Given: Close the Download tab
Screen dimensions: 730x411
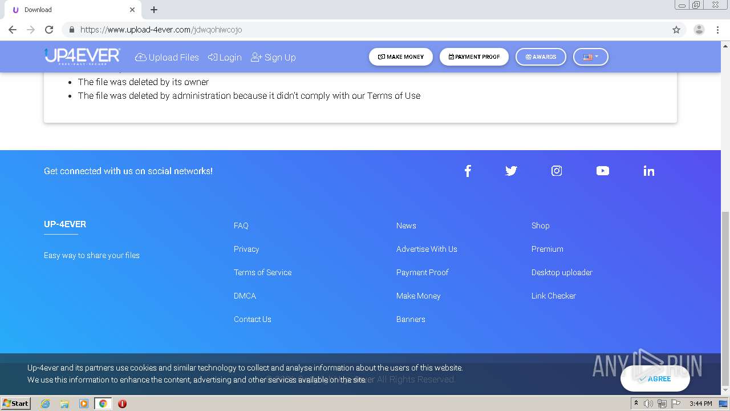Looking at the screenshot, I should point(132,10).
